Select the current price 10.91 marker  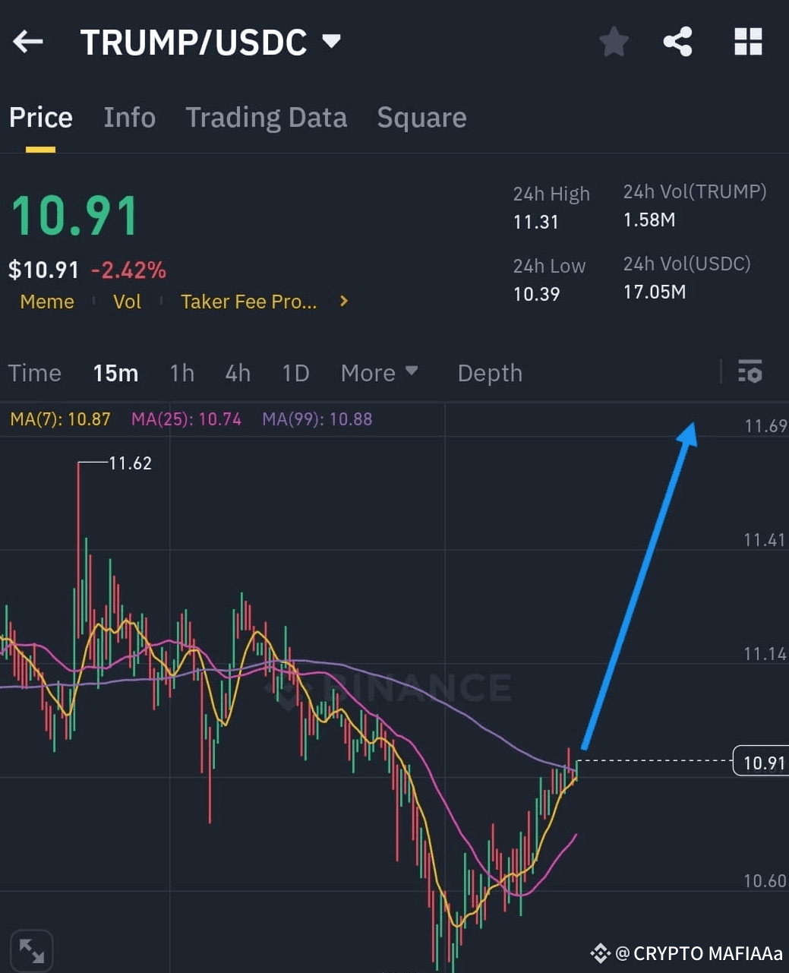(x=760, y=761)
